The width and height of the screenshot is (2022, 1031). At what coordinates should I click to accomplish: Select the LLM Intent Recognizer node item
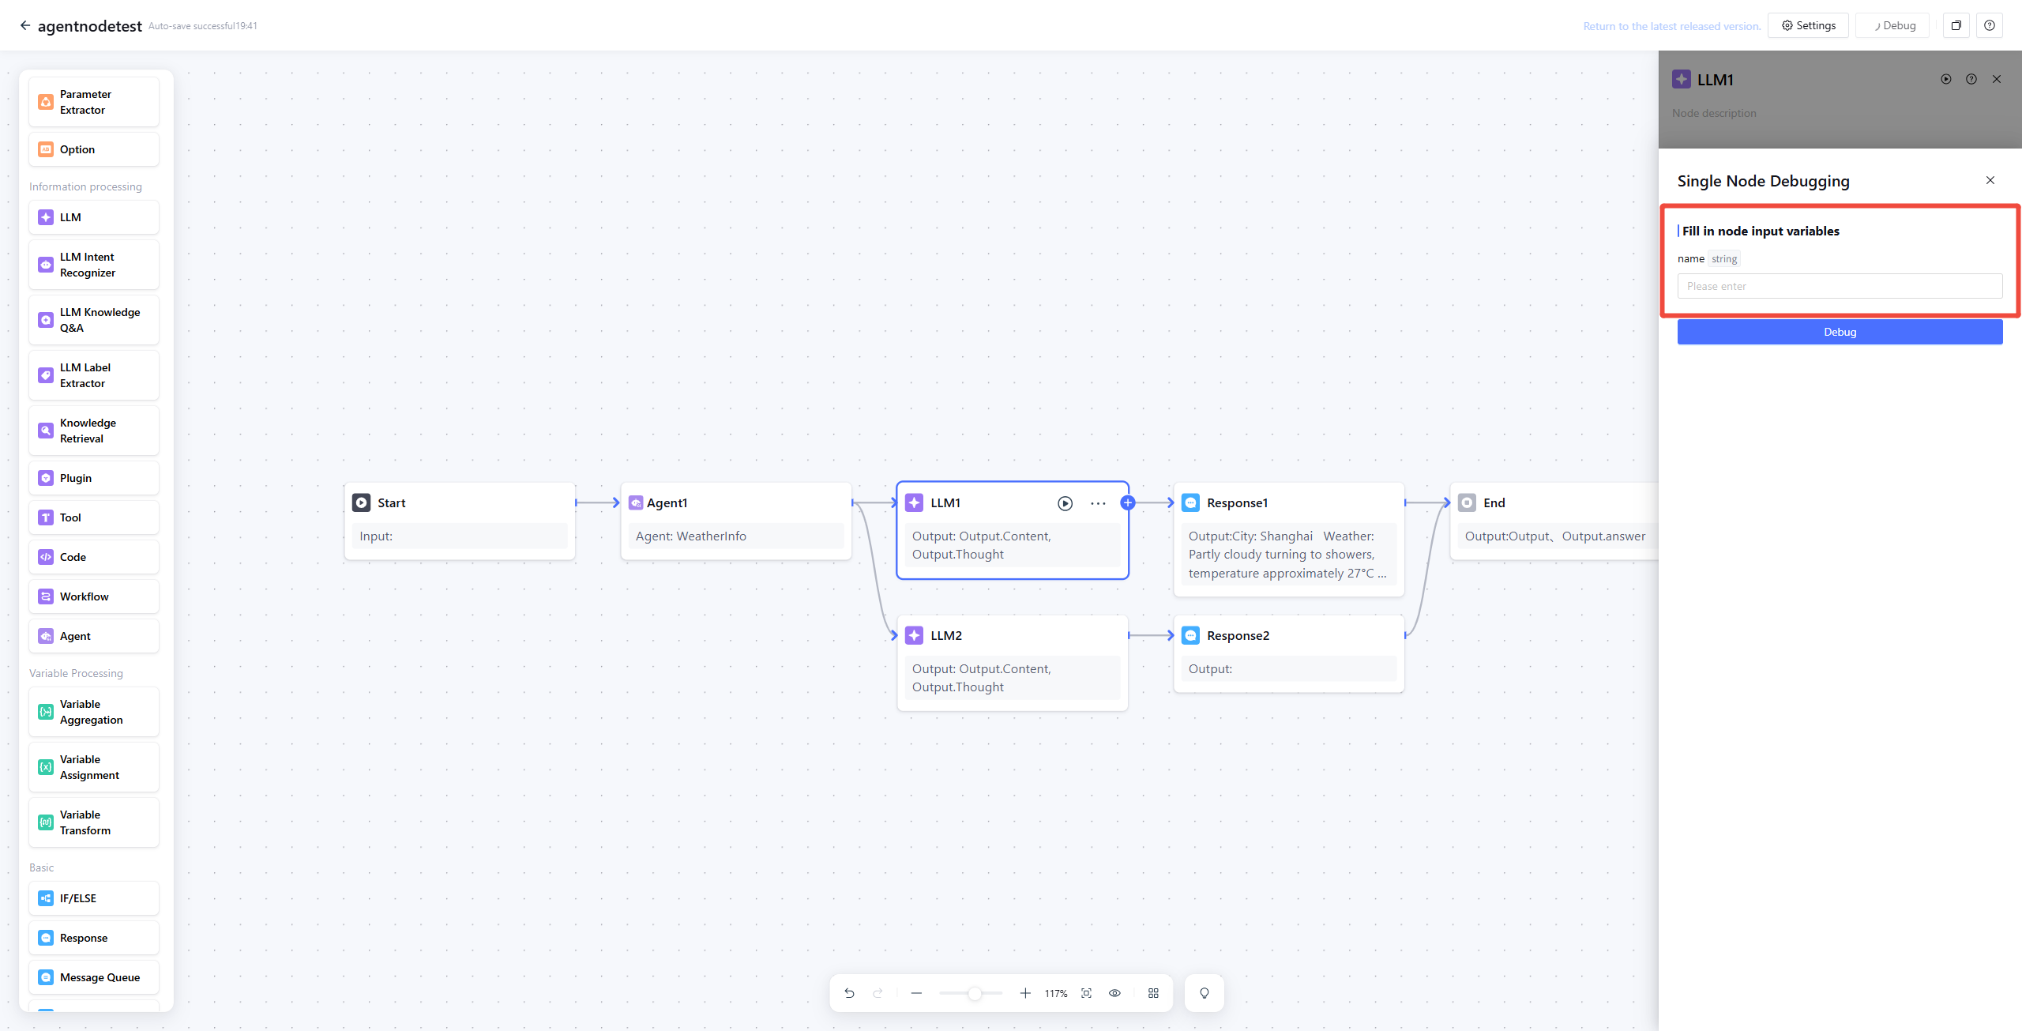click(94, 265)
